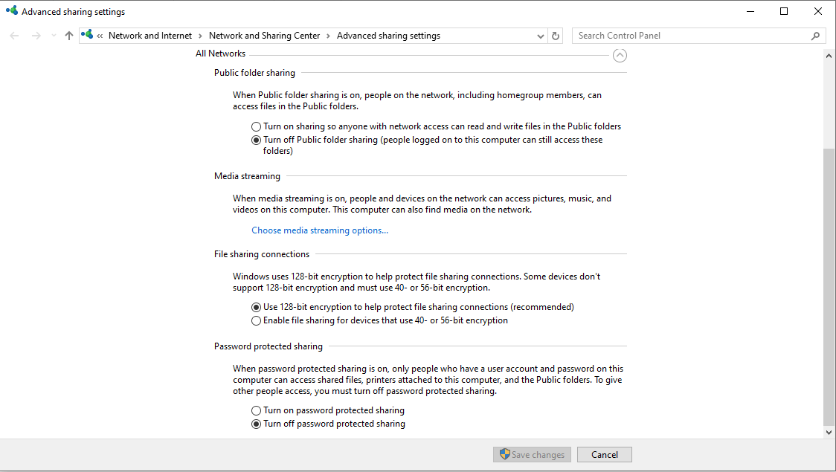Click the All Networks label
The width and height of the screenshot is (836, 472).
pos(220,54)
